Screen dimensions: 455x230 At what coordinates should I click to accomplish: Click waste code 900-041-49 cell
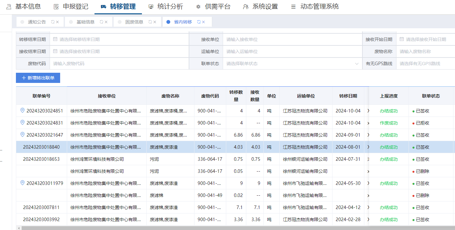coord(210,195)
